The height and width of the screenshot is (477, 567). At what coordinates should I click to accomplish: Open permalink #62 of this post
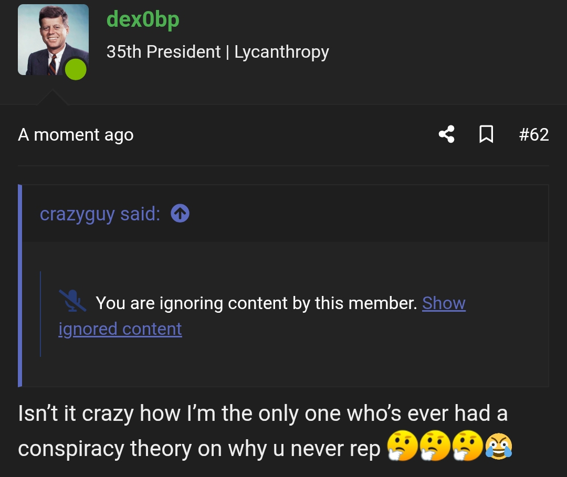click(x=534, y=134)
